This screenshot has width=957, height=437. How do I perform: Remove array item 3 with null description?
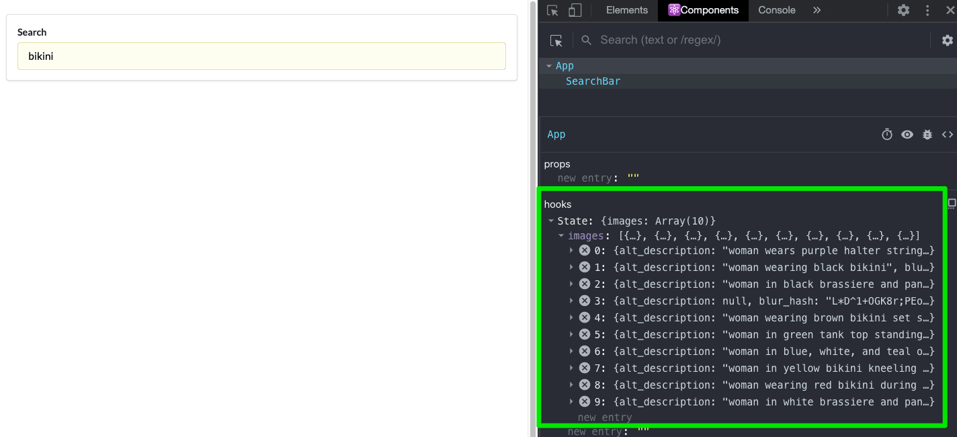tap(585, 301)
